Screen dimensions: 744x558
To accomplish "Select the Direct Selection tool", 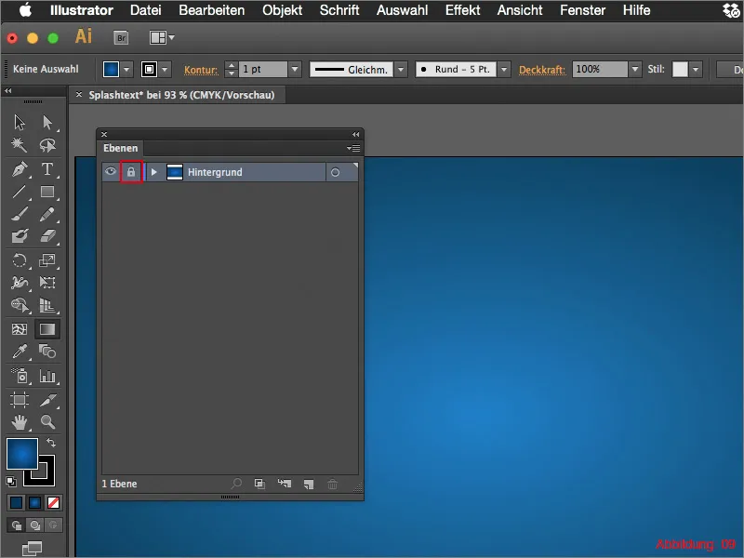I will pyautogui.click(x=47, y=123).
